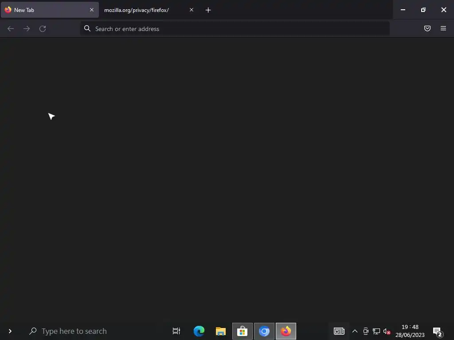Open Task View on the taskbar

tap(176, 331)
